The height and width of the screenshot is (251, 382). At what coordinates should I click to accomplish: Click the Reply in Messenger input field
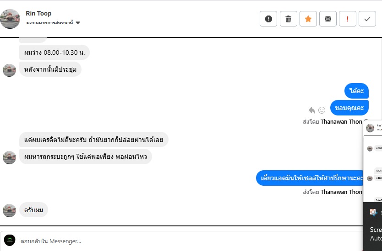click(x=190, y=241)
